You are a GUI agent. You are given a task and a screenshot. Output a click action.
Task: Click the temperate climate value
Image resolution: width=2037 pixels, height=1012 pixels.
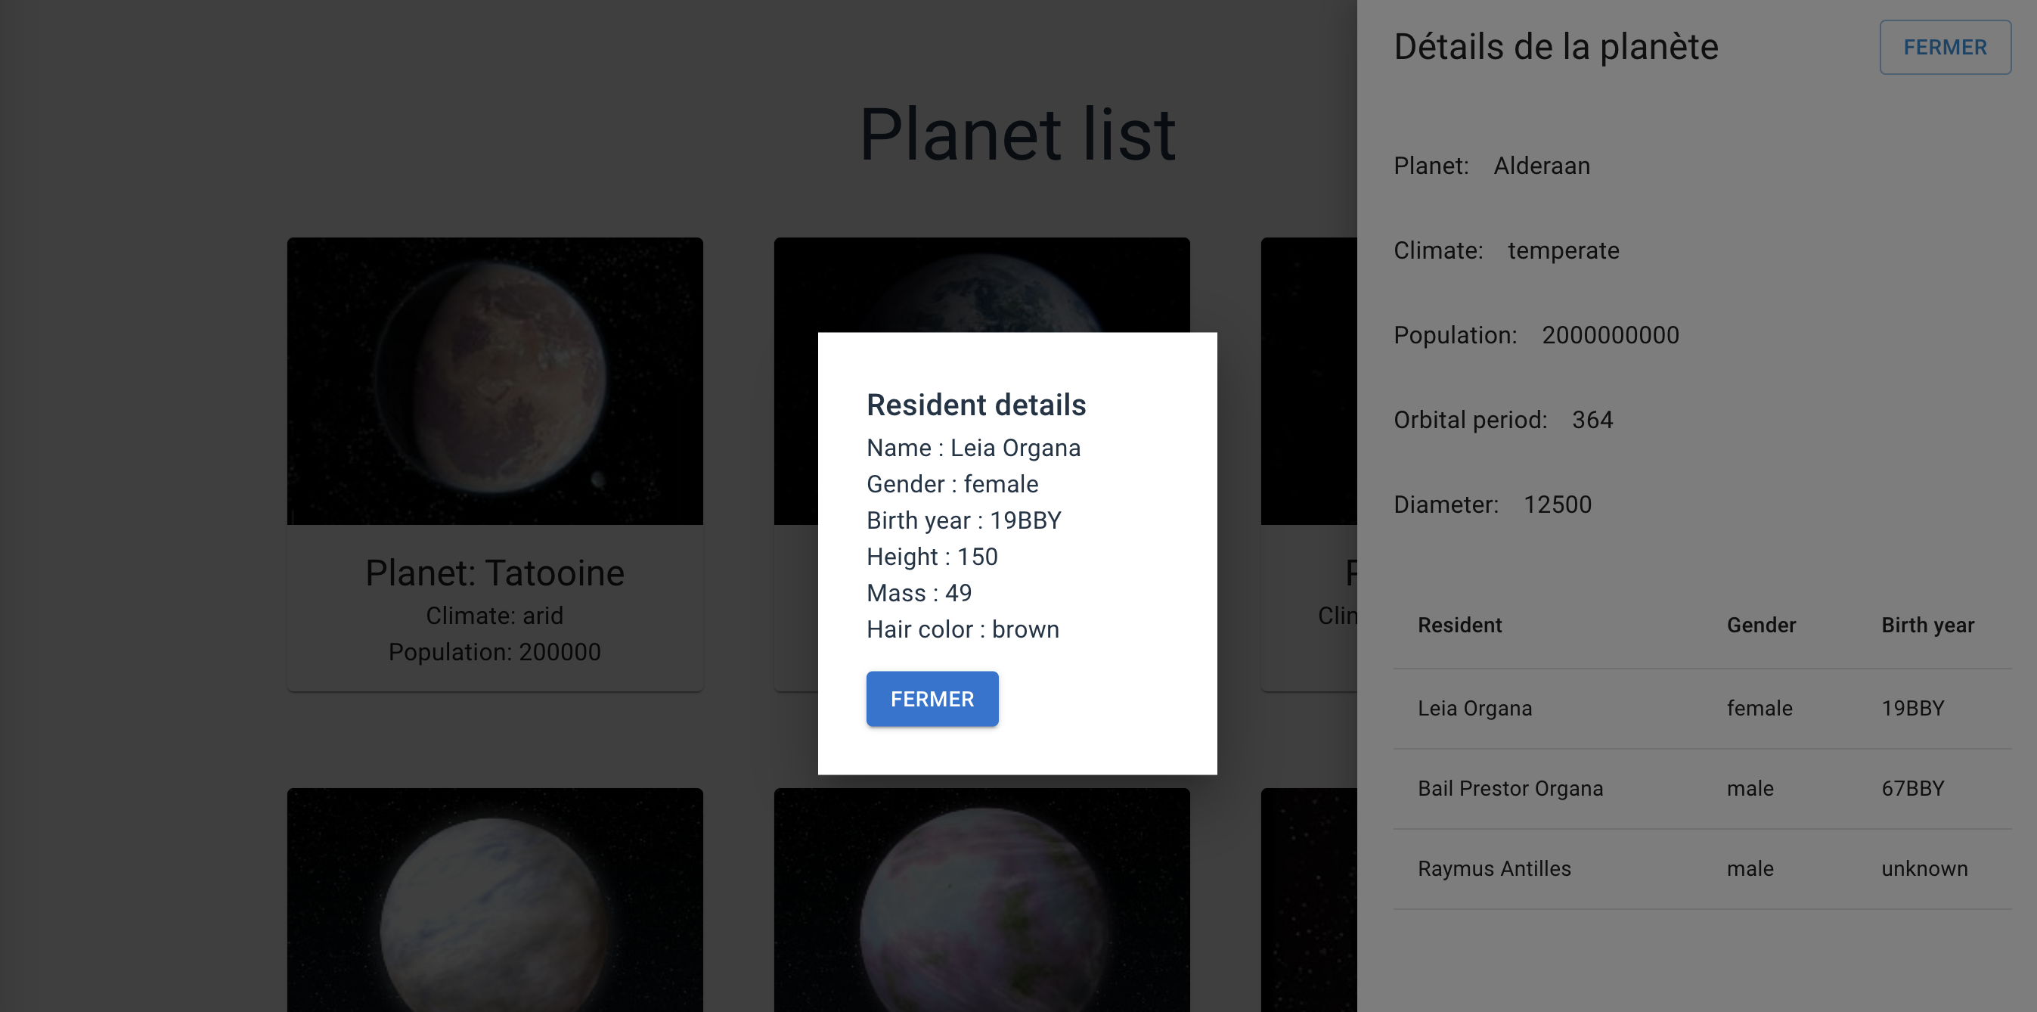[1564, 251]
